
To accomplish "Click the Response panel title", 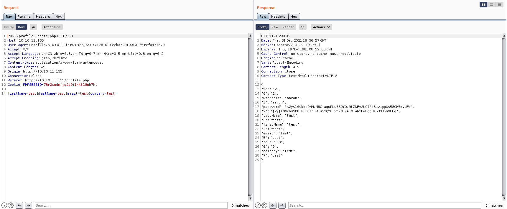I will coord(266,8).
